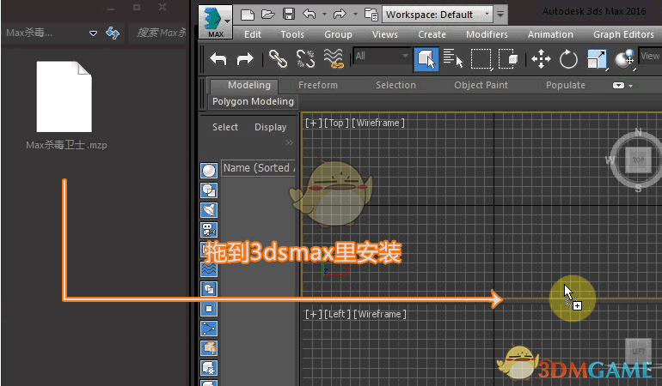This screenshot has height=386, width=662.
Task: Click the Left viewport label
Action: coord(337,314)
